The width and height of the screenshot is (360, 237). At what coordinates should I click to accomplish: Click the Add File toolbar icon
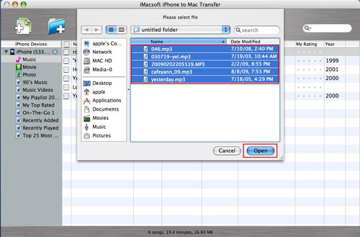(x=23, y=26)
